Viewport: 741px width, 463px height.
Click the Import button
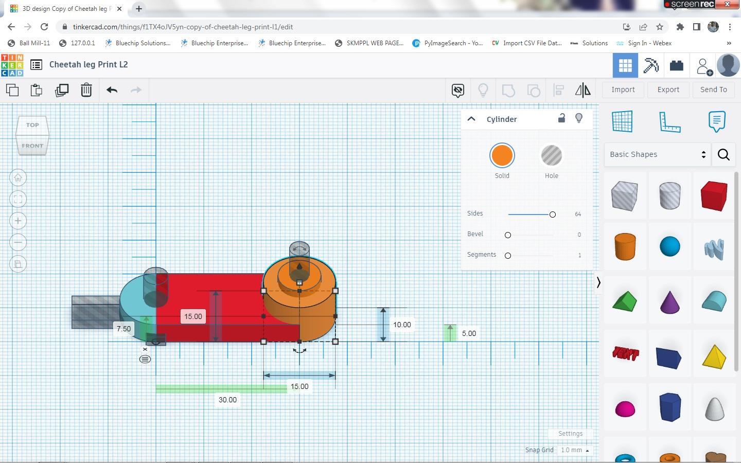[623, 90]
